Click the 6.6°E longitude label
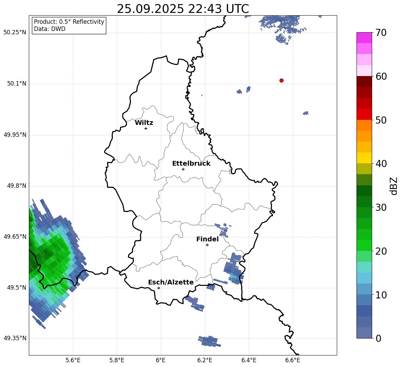 click(x=293, y=360)
